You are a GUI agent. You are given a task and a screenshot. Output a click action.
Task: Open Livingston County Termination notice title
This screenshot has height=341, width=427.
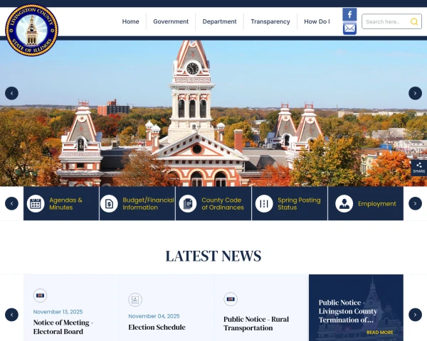click(348, 311)
